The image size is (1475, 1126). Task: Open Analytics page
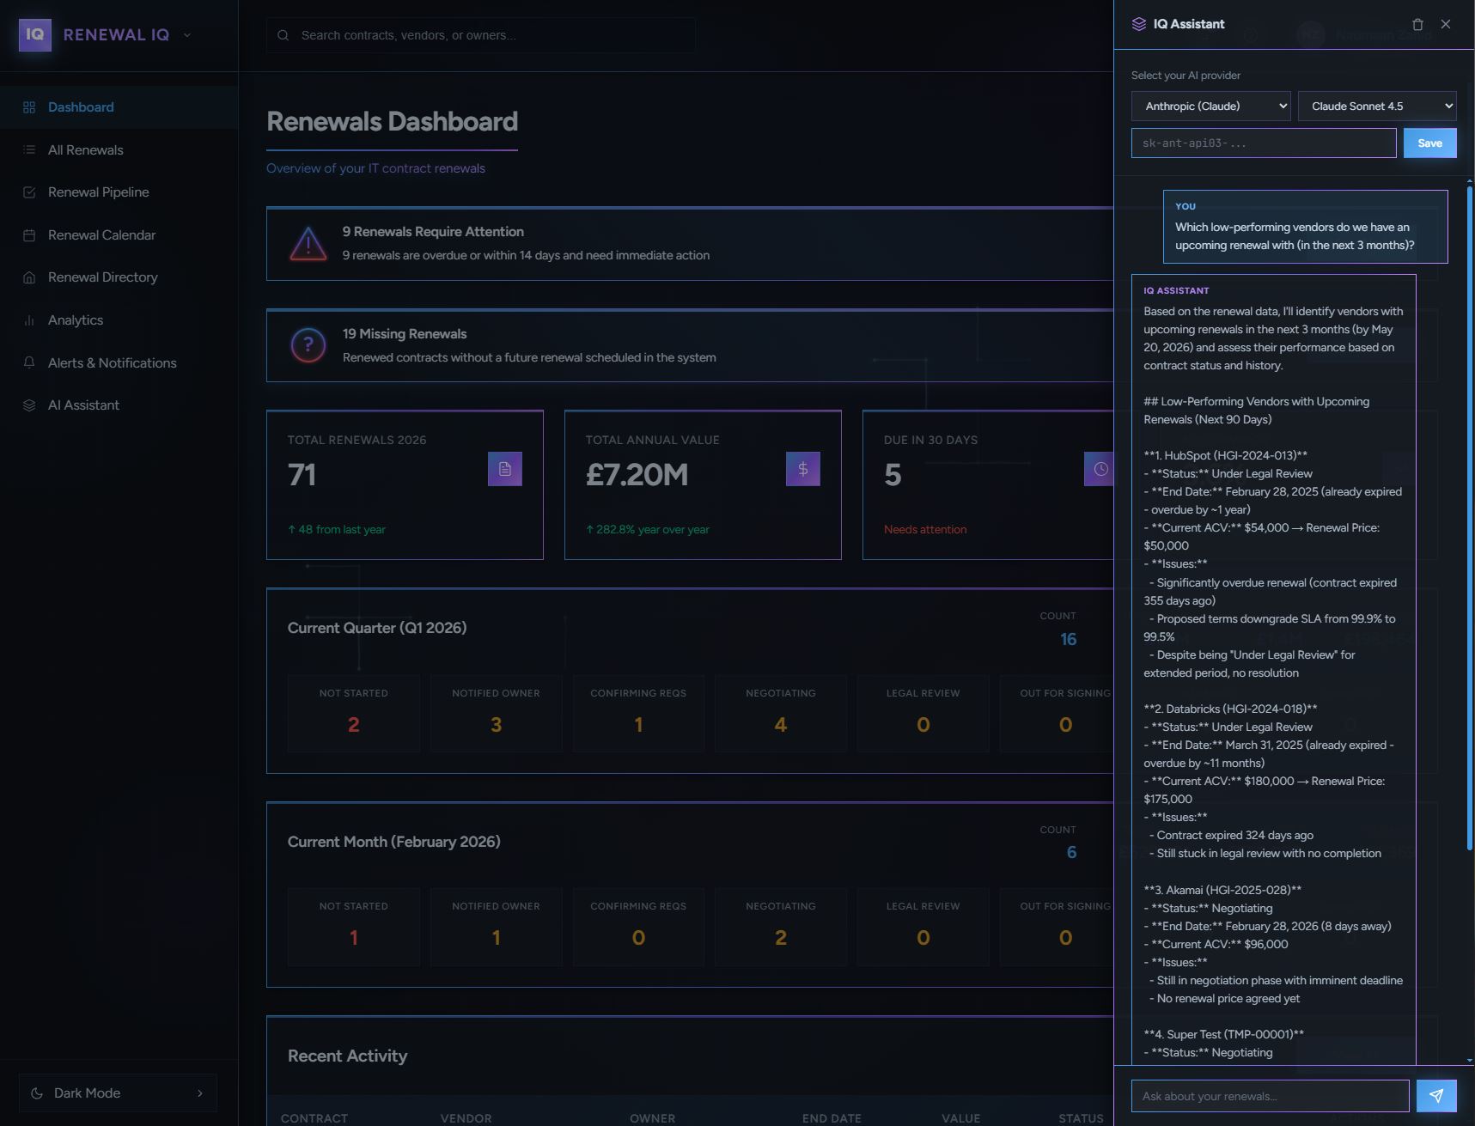pyautogui.click(x=119, y=320)
